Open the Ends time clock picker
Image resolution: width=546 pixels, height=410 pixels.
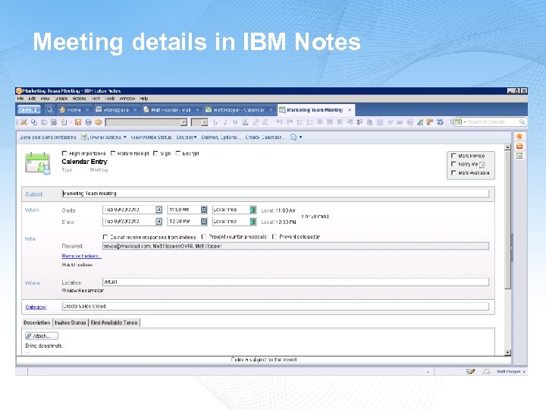tap(204, 222)
